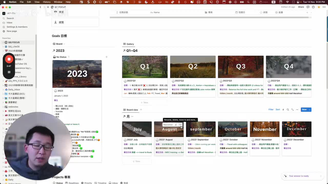Open the Board view switcher under Goals
The width and height of the screenshot is (328, 184).
(59, 44)
